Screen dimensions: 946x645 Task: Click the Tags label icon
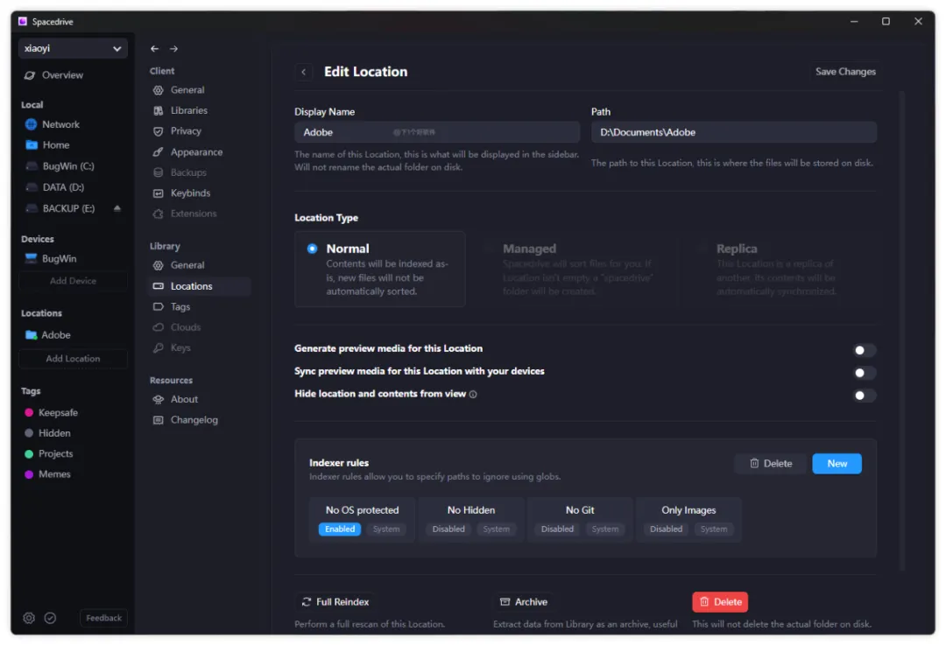pos(158,306)
